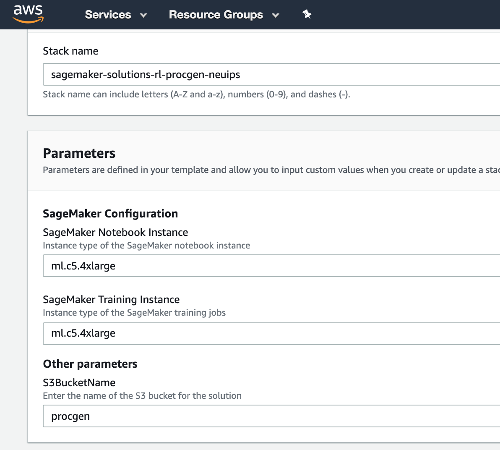Open the AWS console home logo
The width and height of the screenshot is (500, 450).
point(28,14)
